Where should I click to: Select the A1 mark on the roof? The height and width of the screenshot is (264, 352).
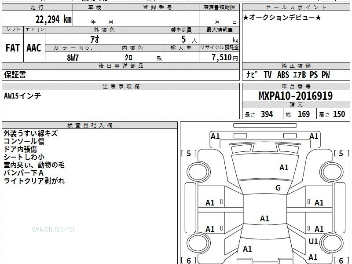[264, 218]
